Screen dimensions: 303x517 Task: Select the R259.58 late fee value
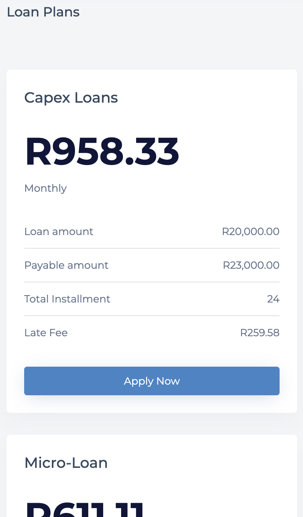(x=259, y=333)
